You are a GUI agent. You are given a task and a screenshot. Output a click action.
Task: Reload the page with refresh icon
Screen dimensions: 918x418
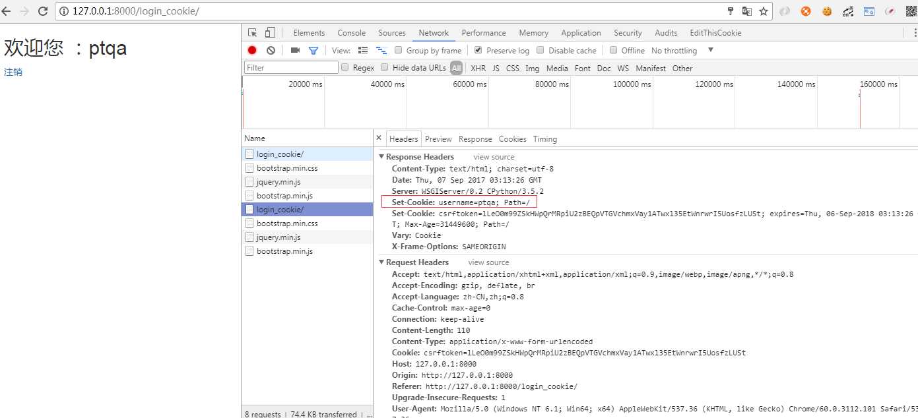click(43, 11)
